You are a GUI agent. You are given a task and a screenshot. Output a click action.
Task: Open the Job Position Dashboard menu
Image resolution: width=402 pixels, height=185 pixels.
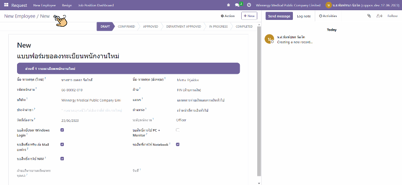tap(96, 5)
